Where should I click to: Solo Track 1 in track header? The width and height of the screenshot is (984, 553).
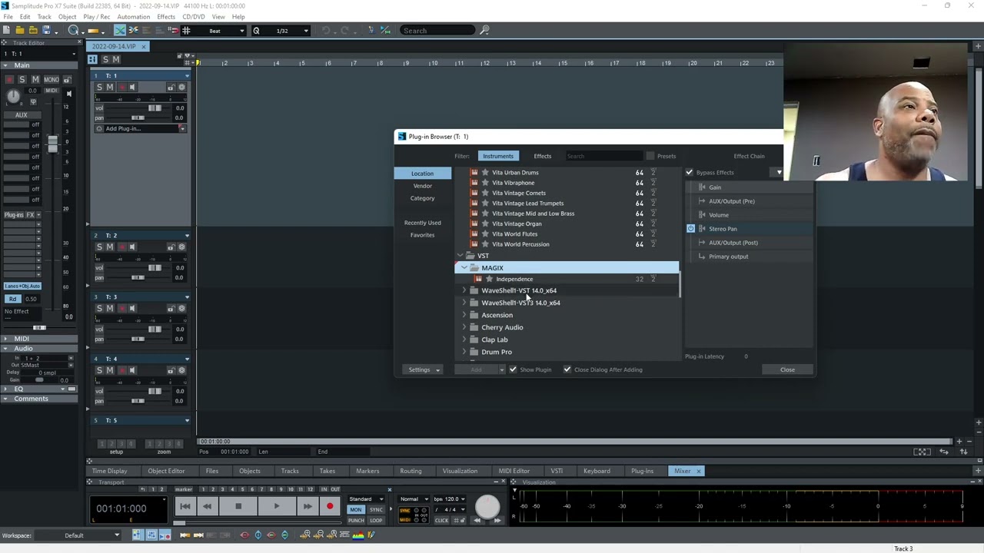99,88
